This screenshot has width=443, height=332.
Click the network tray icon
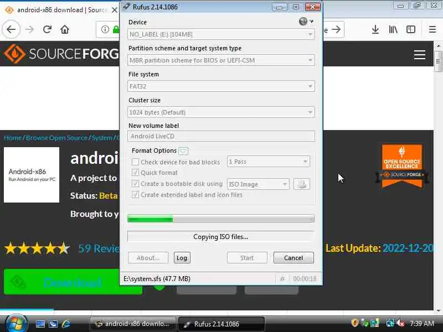(390, 323)
